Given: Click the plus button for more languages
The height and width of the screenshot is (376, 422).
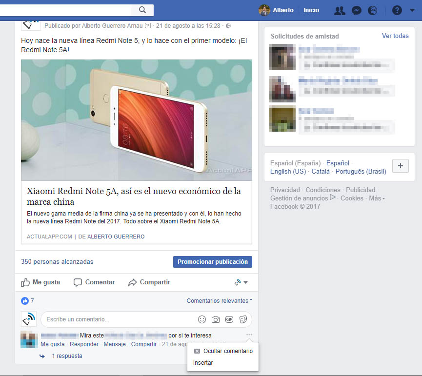Looking at the screenshot, I should [x=401, y=166].
